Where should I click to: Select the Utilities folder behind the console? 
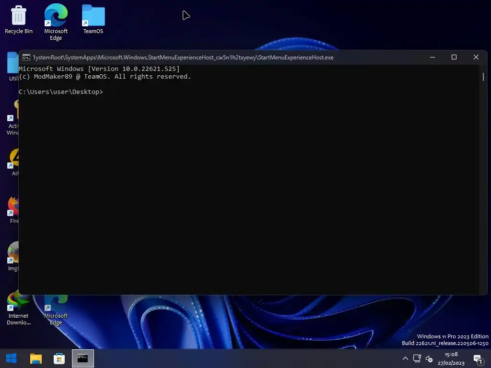point(13,66)
